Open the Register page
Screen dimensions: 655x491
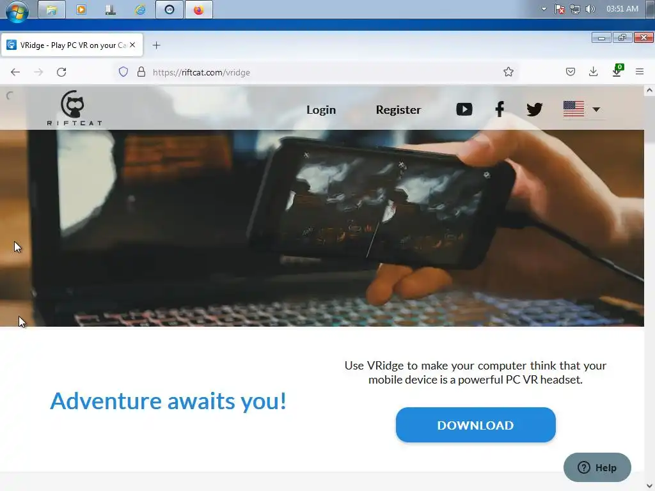point(399,110)
